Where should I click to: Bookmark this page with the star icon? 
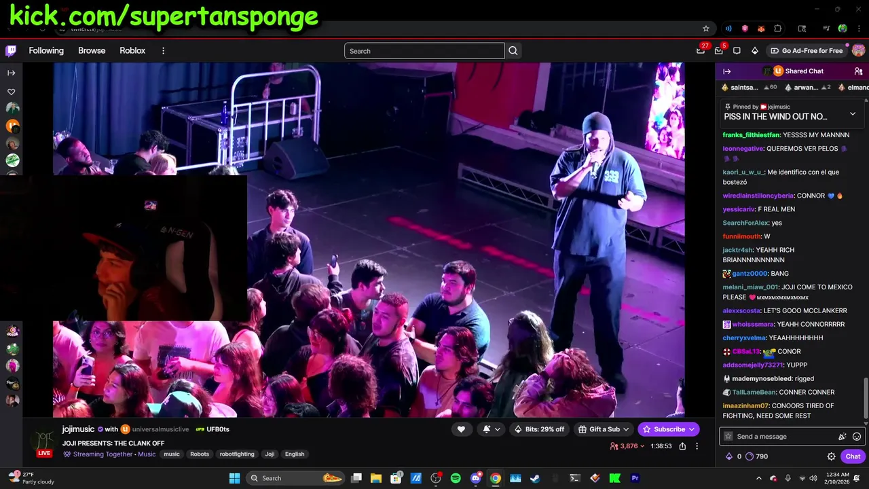pyautogui.click(x=706, y=29)
